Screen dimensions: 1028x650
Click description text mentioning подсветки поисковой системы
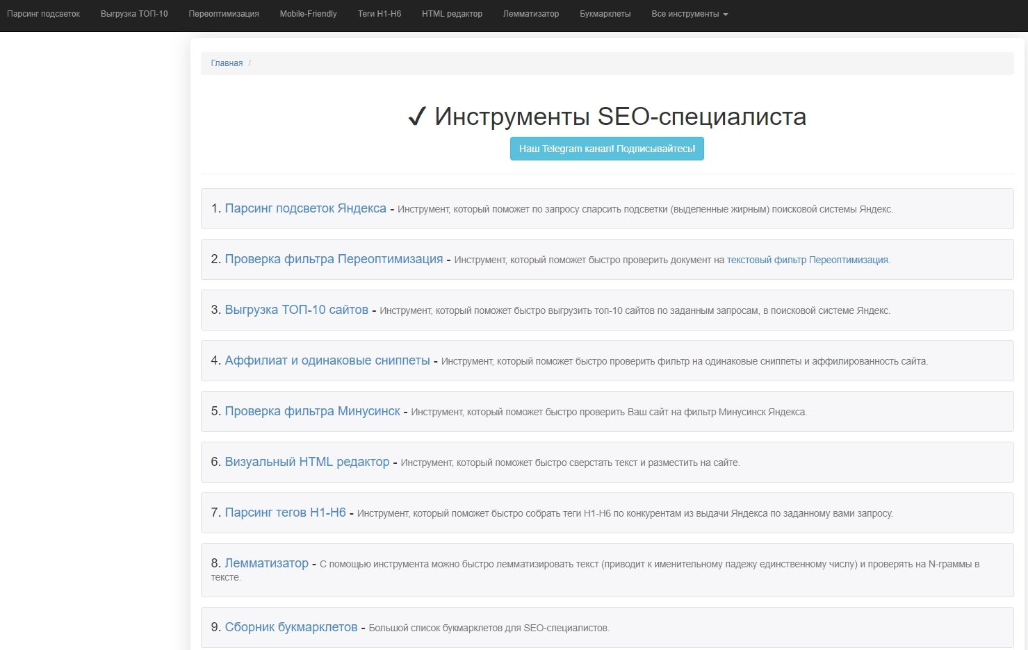pos(645,209)
